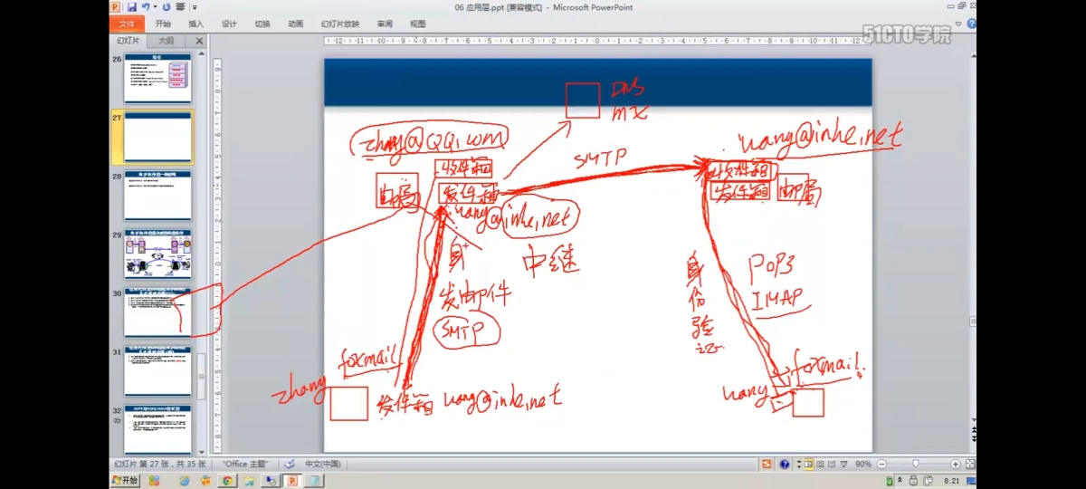Click the slide editing canvas
1086x489 pixels.
pyautogui.click(x=598, y=255)
